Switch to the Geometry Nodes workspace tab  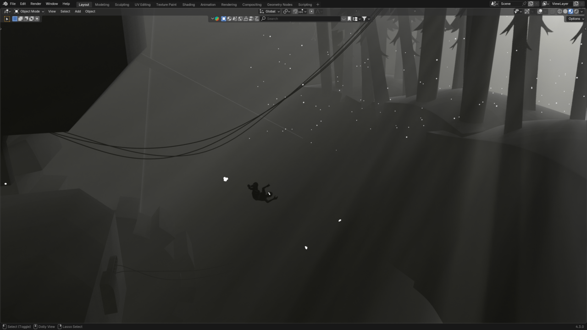pos(280,5)
